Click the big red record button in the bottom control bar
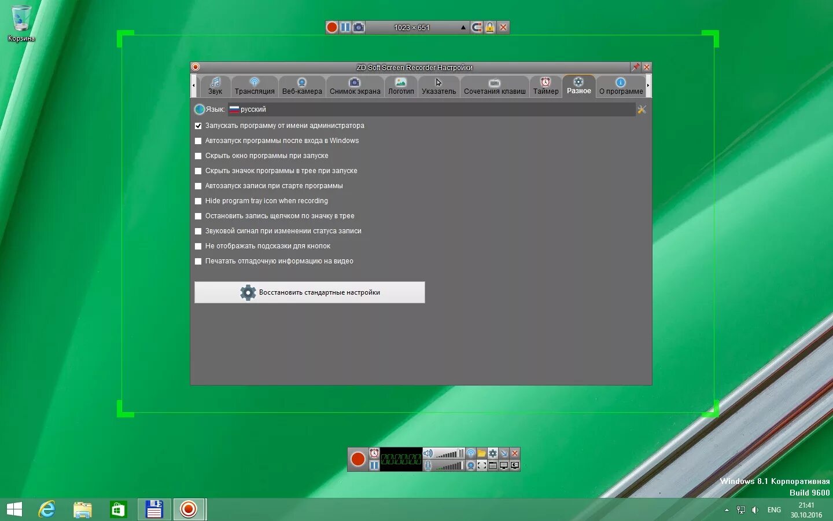 [358, 459]
